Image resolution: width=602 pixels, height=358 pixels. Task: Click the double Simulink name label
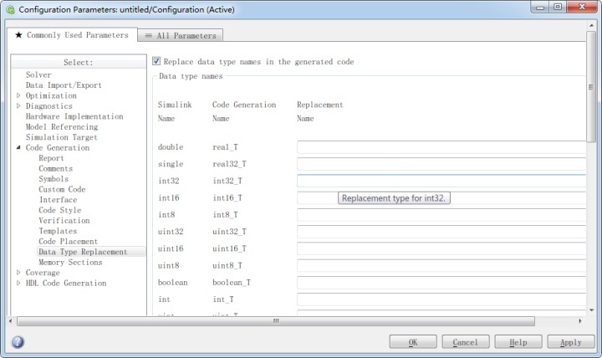point(171,147)
